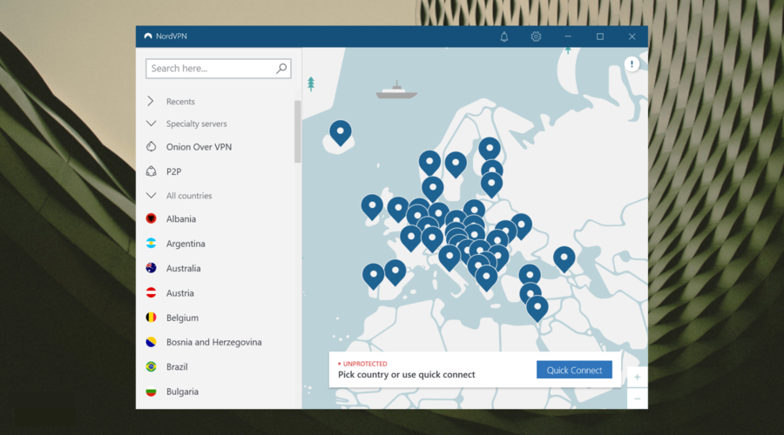Screen dimensions: 784x435
Task: Zoom in the map with plus button
Action: coord(637,377)
